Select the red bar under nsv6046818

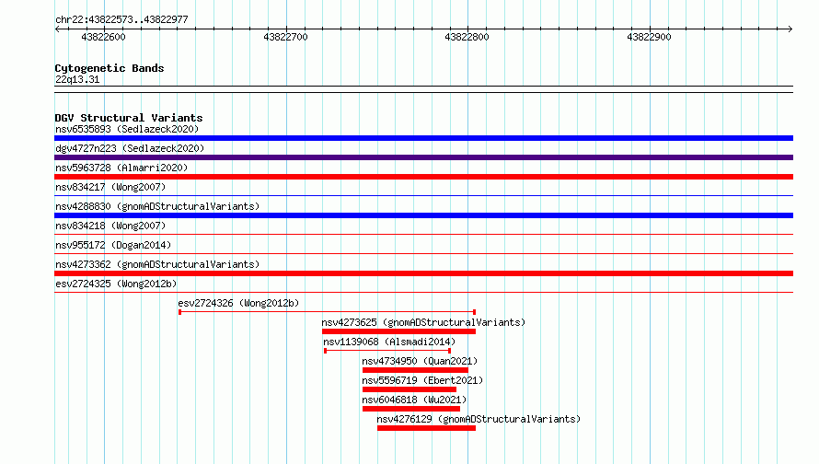(411, 409)
